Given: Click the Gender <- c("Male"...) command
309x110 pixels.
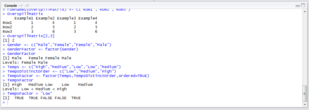Looking at the screenshot, I should point(57,45).
